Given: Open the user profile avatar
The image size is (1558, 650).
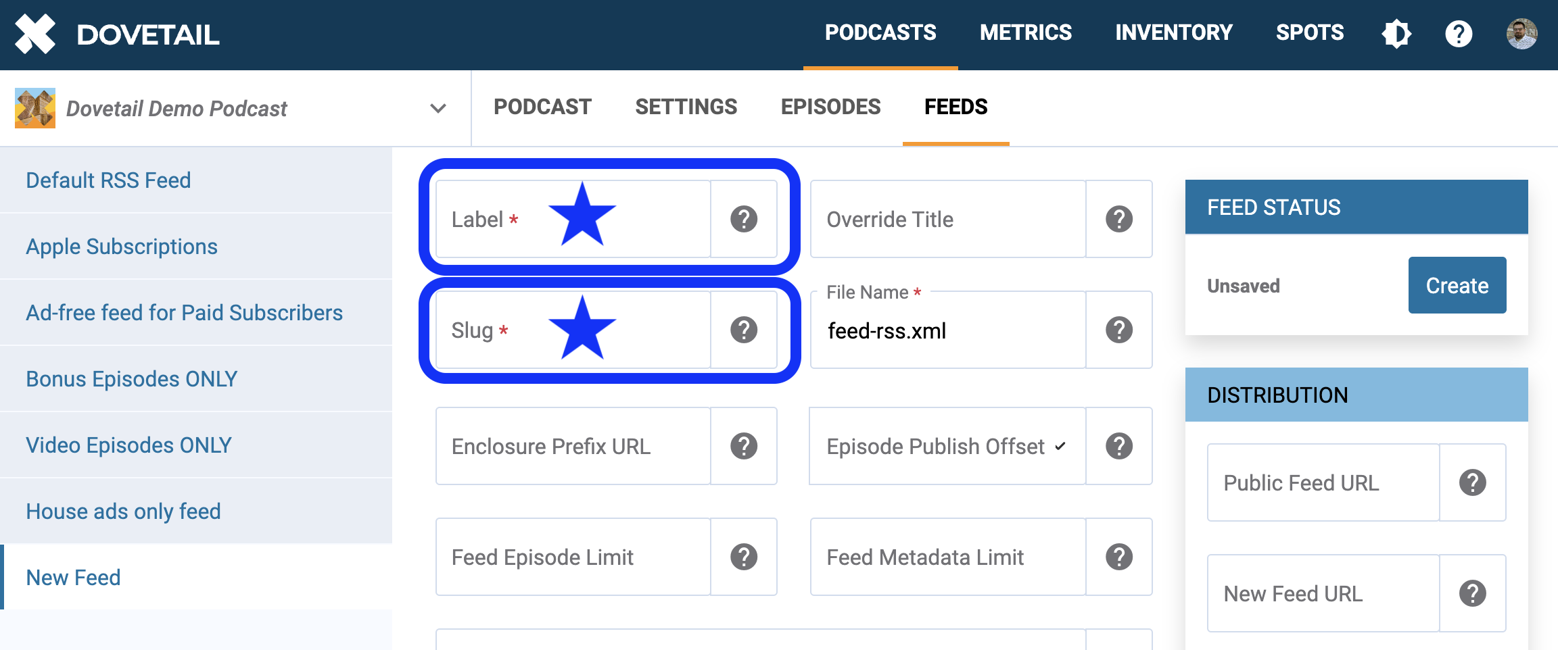Looking at the screenshot, I should pos(1521,34).
